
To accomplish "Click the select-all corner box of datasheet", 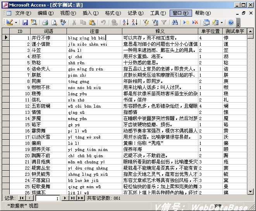I will tap(6, 31).
